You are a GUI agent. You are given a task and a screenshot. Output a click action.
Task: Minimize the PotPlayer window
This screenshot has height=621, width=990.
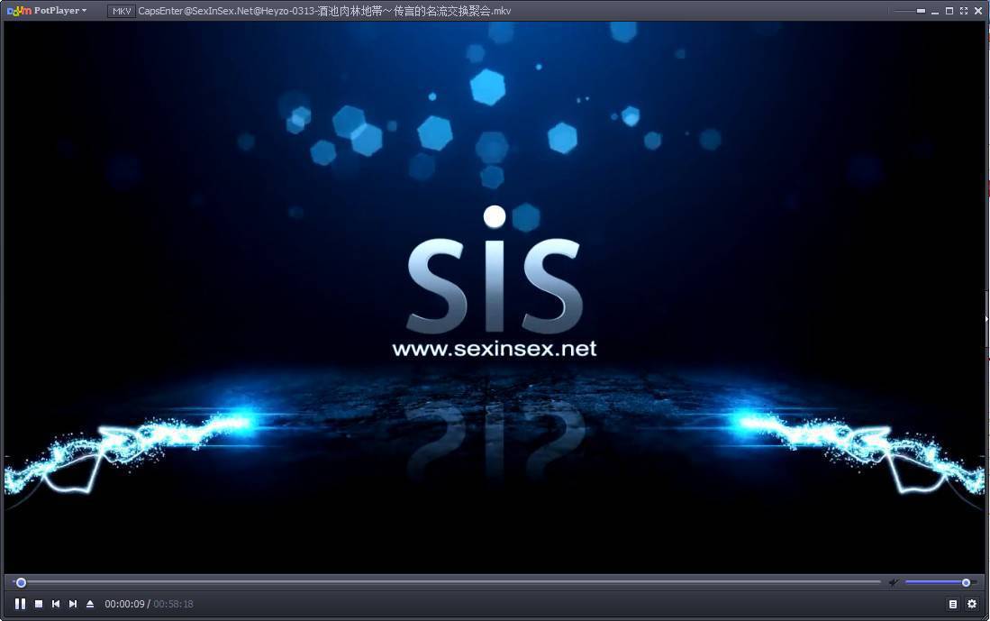point(935,12)
